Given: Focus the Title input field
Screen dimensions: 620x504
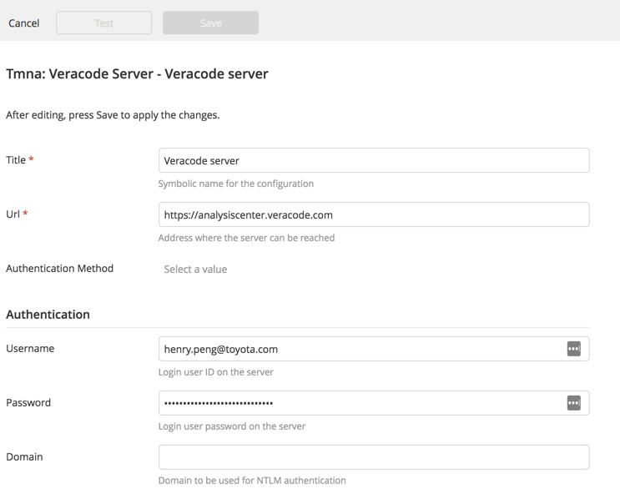Looking at the screenshot, I should coord(374,160).
